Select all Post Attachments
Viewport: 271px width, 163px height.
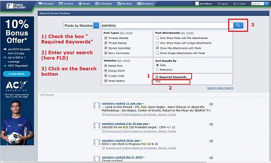[183, 33]
